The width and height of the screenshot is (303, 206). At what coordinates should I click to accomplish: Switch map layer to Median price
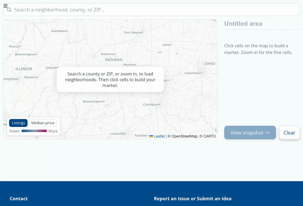tap(43, 123)
